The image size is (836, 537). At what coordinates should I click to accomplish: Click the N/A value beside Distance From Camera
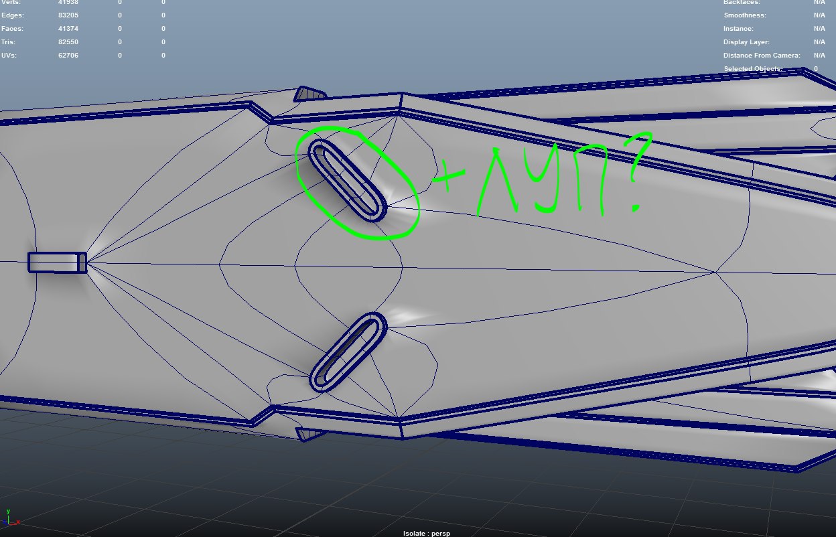tap(819, 56)
